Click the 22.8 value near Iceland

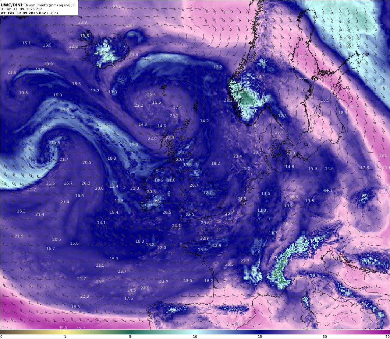[73, 47]
